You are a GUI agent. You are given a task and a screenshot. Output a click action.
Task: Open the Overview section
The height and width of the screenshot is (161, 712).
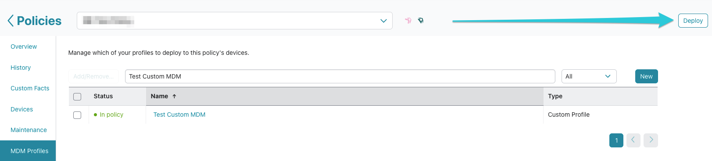(x=24, y=47)
